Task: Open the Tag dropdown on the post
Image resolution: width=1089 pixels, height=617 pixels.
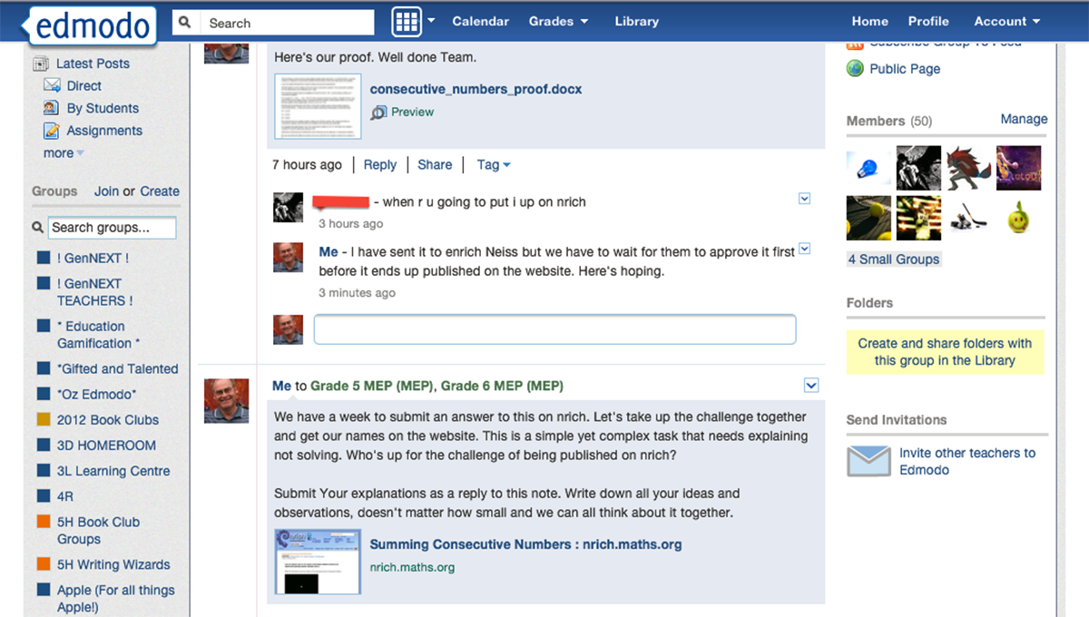Action: click(x=493, y=164)
